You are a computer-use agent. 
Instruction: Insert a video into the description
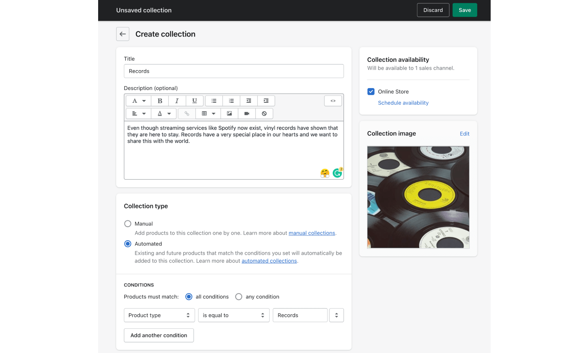pyautogui.click(x=247, y=114)
